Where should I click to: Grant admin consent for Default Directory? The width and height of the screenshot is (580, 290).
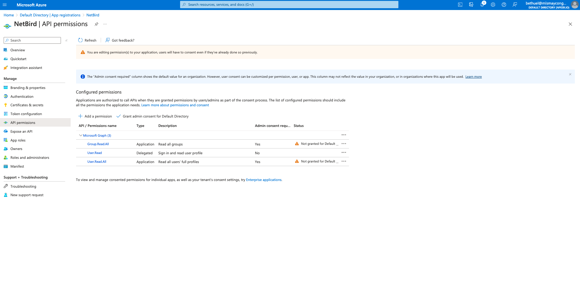pyautogui.click(x=156, y=116)
